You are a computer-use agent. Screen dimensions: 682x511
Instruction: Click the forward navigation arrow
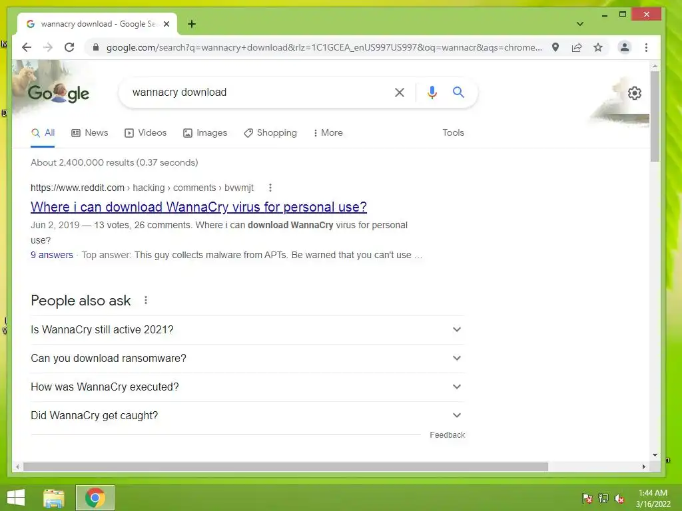(48, 47)
